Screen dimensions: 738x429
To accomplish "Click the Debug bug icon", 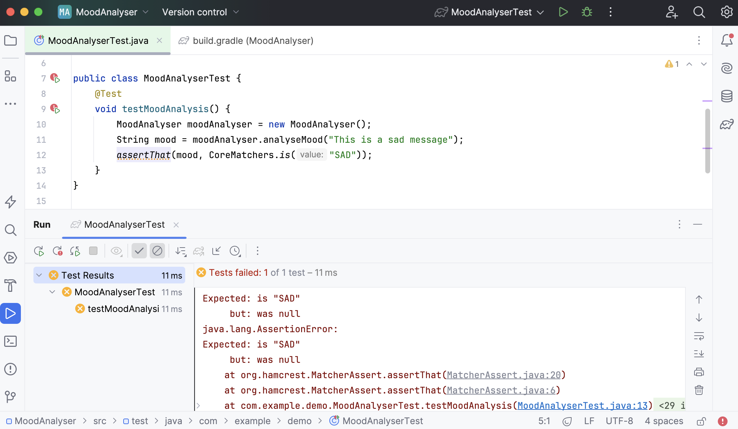I will click(587, 12).
